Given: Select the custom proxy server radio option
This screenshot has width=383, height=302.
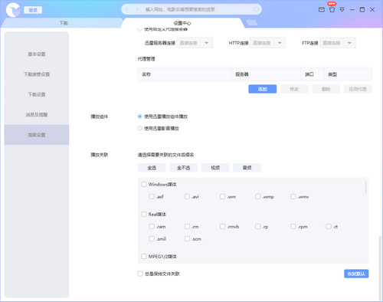Looking at the screenshot, I should point(139,29).
